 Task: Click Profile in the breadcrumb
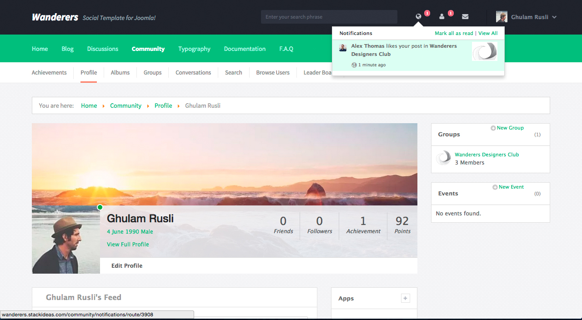tap(163, 105)
